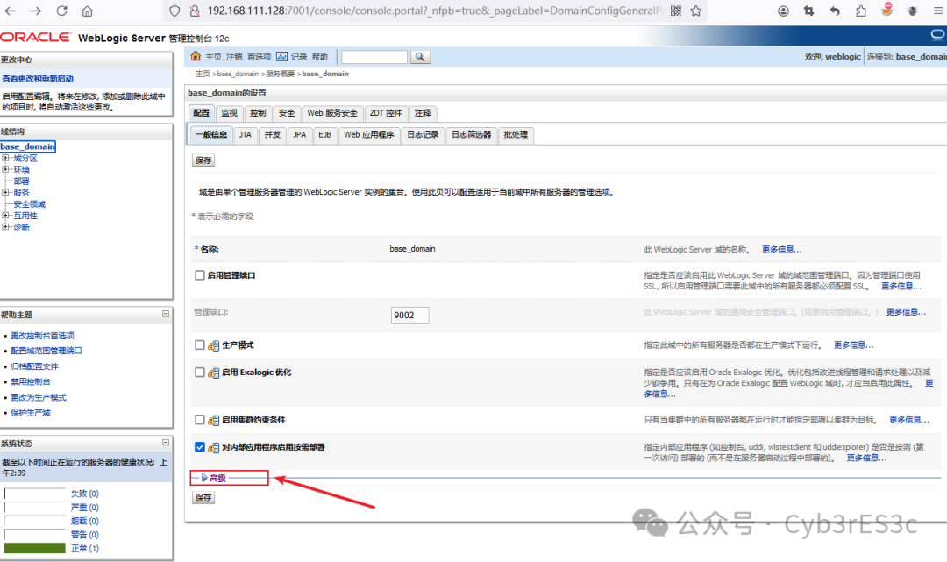
Task: Open the 安全领域 tree item
Action: click(x=30, y=204)
